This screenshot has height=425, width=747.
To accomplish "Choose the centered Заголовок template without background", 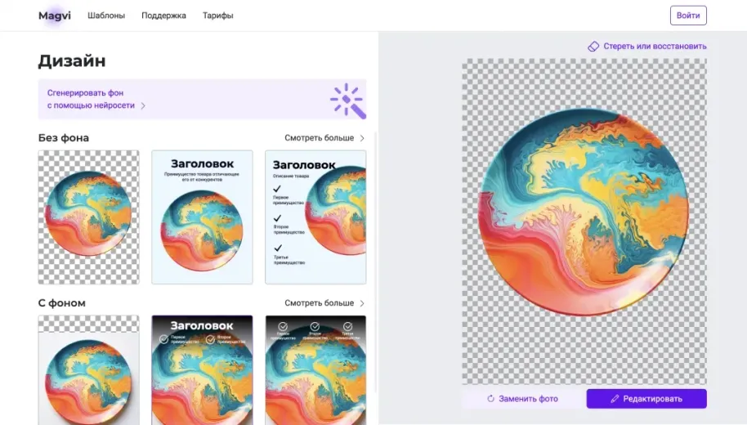I will 202,217.
